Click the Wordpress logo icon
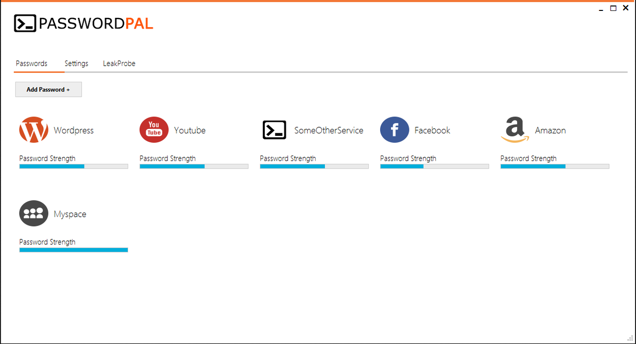Screen dimensions: 636x344 (34, 130)
